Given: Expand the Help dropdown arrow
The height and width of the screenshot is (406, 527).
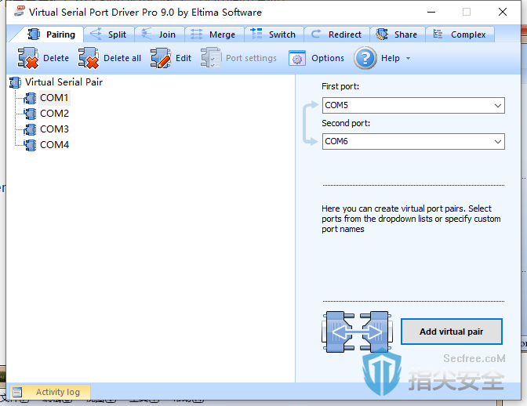Looking at the screenshot, I should pyautogui.click(x=408, y=59).
